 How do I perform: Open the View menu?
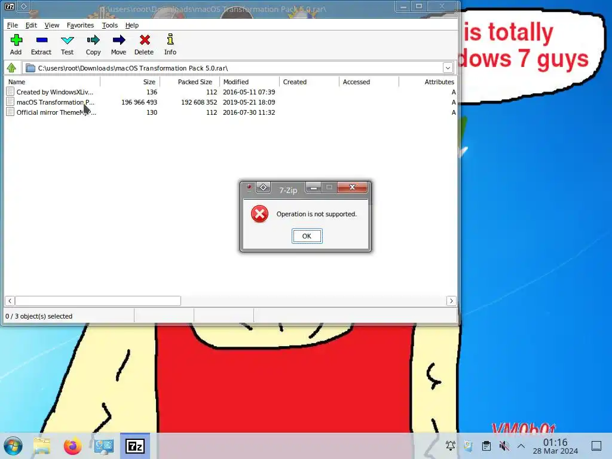click(x=52, y=25)
